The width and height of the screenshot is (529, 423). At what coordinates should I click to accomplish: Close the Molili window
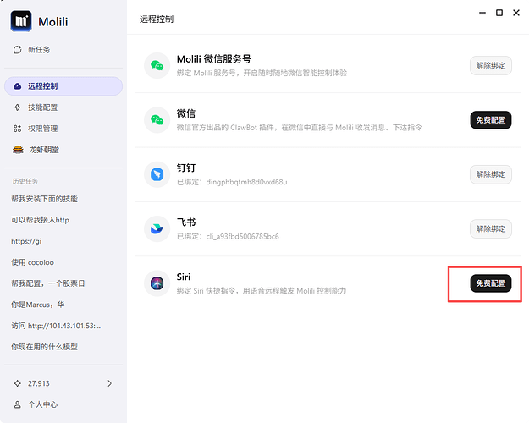coord(516,13)
